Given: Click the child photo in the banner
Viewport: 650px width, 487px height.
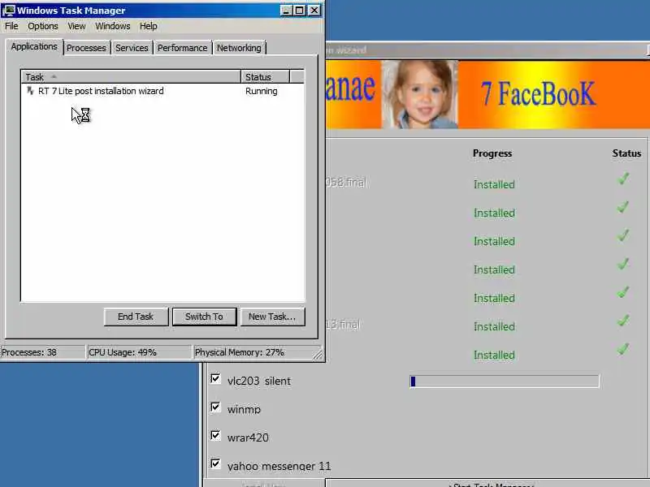Looking at the screenshot, I should tap(419, 94).
